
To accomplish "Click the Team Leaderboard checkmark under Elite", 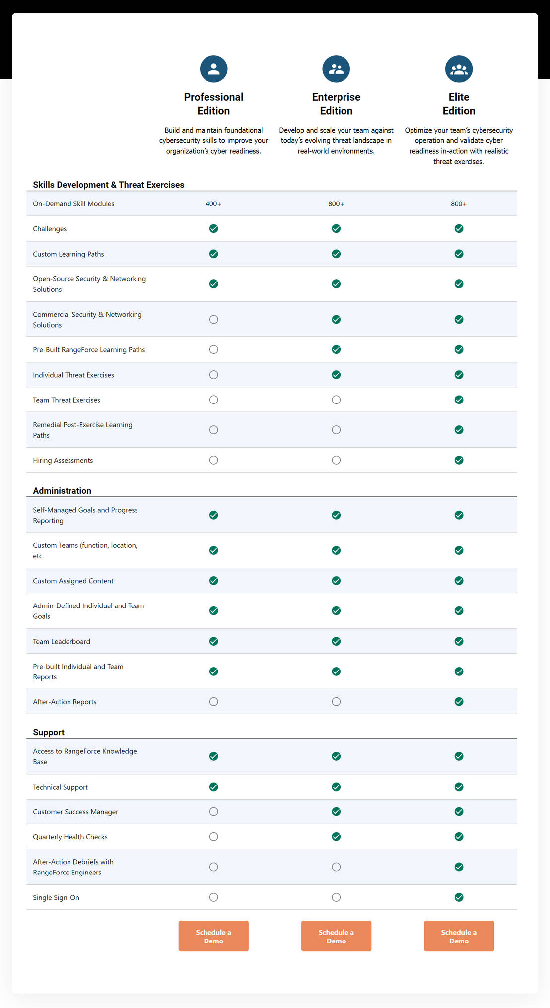I will pos(459,641).
